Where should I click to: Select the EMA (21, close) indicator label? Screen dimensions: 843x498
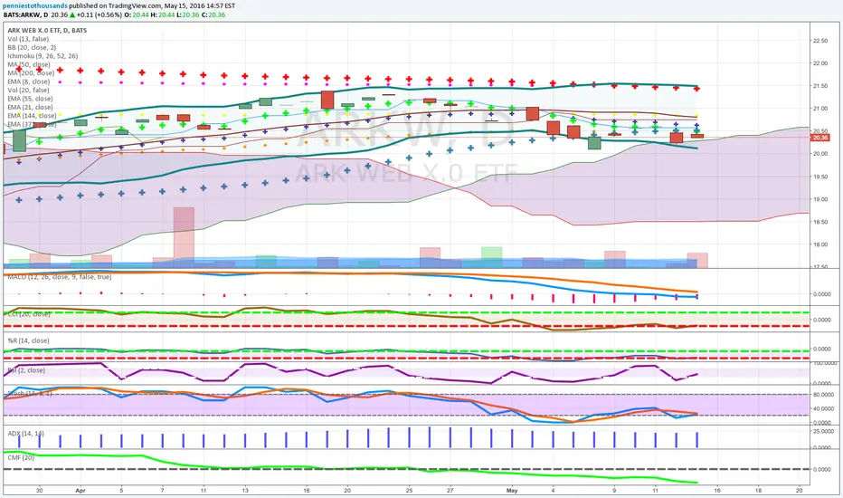coord(30,108)
